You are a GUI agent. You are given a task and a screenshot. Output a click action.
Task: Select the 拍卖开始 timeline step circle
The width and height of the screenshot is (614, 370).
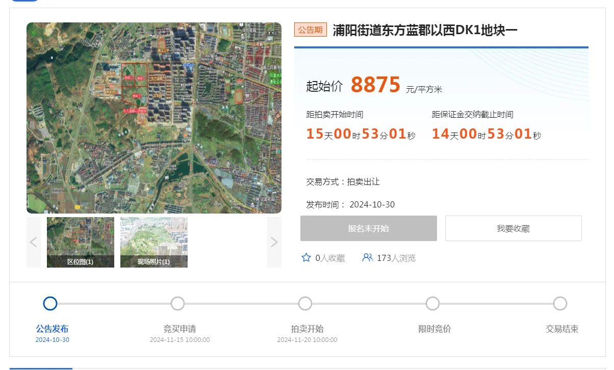[x=305, y=304]
